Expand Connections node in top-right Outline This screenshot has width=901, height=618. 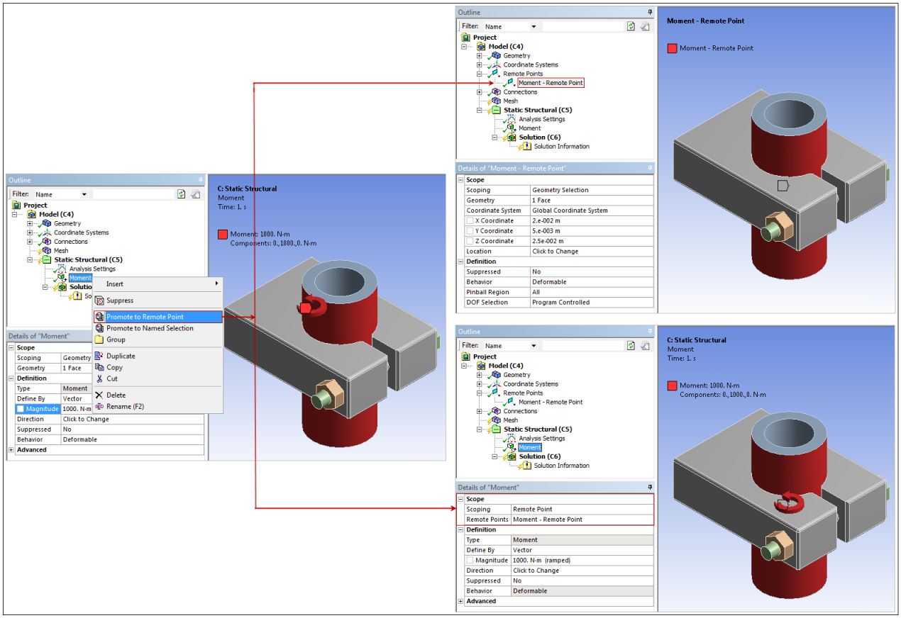click(480, 92)
